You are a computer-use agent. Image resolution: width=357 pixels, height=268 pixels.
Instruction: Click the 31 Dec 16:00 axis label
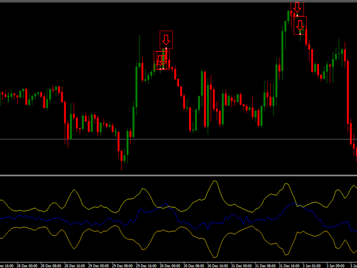(290, 266)
